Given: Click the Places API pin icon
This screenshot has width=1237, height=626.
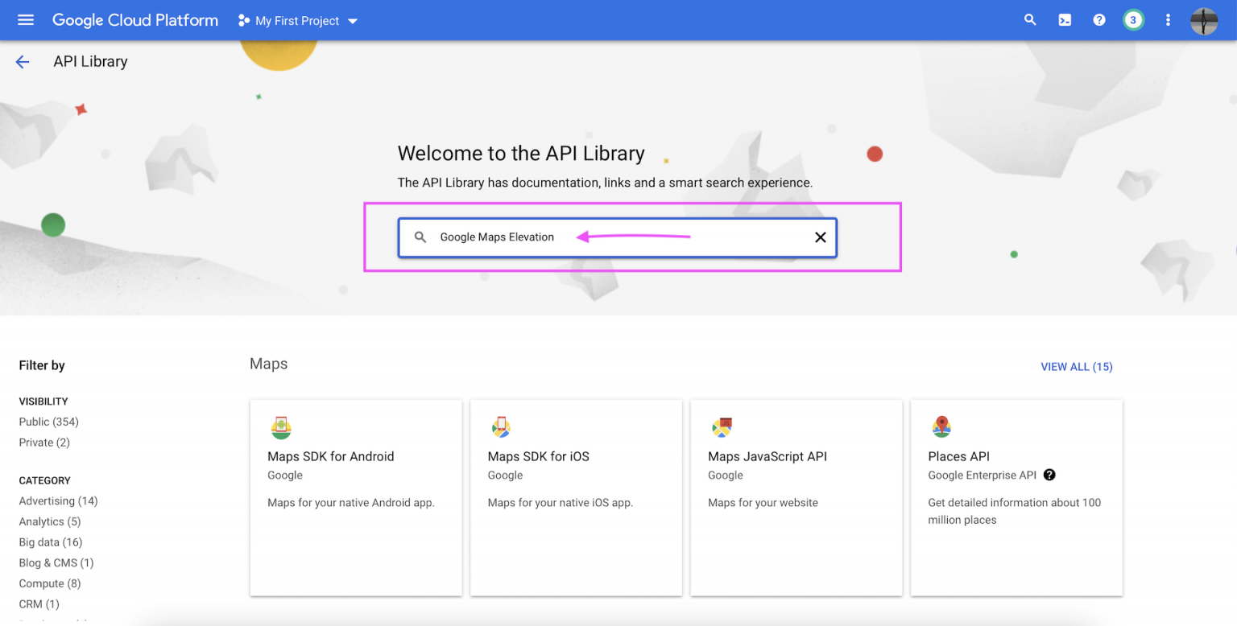Looking at the screenshot, I should [941, 427].
